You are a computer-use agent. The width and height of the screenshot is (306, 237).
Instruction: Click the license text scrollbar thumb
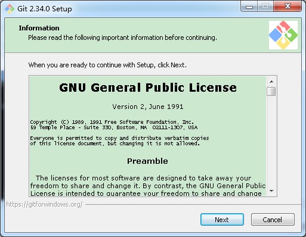(x=271, y=91)
